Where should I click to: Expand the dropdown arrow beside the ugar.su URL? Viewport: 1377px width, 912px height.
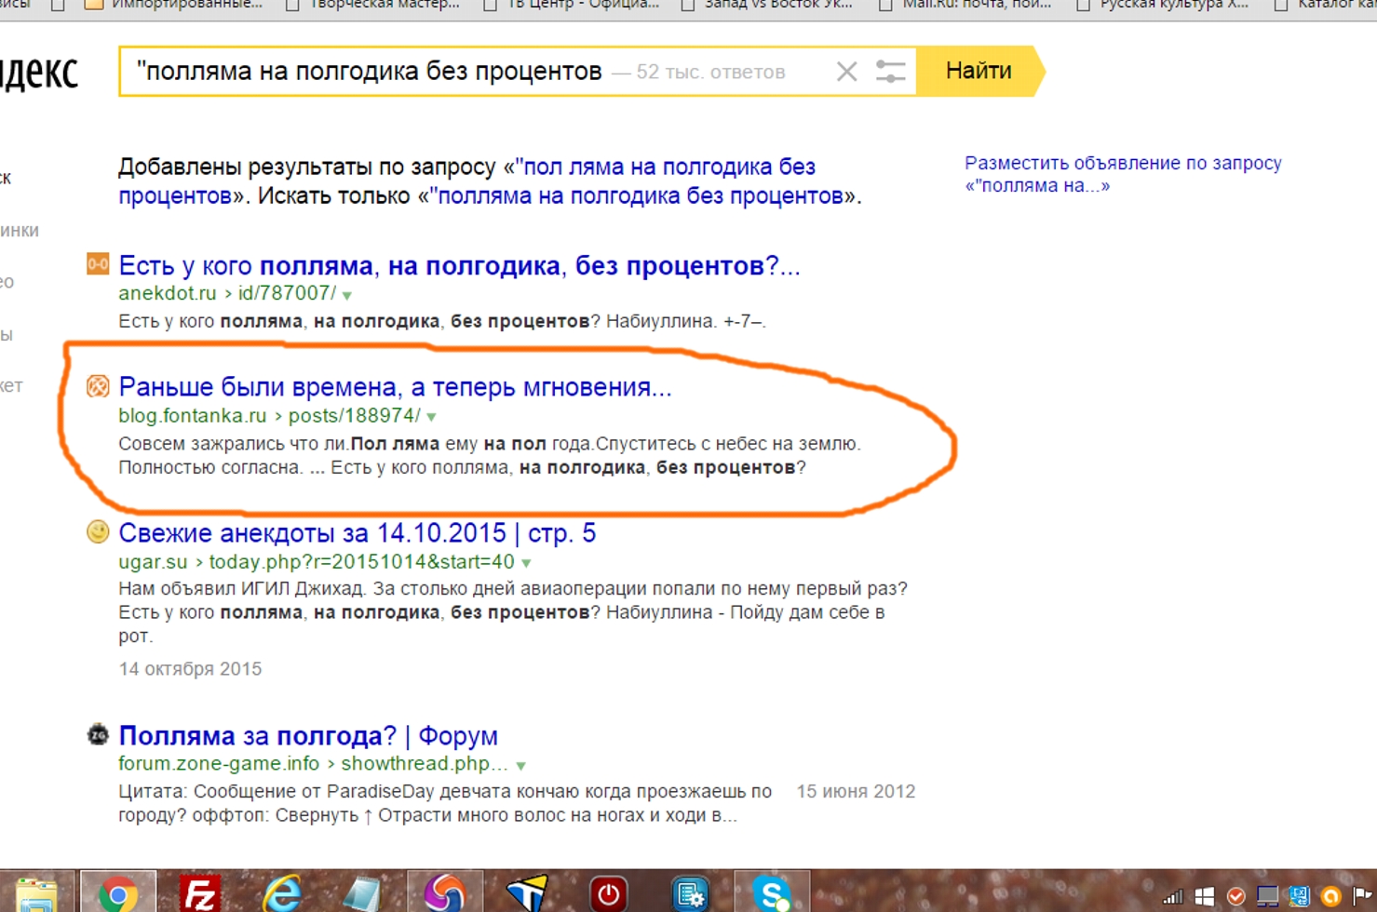pyautogui.click(x=526, y=563)
